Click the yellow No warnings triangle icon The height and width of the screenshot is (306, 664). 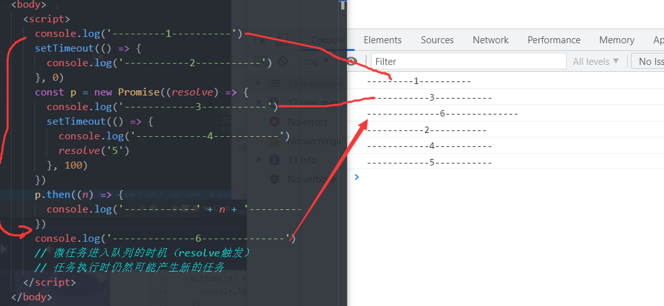point(274,141)
